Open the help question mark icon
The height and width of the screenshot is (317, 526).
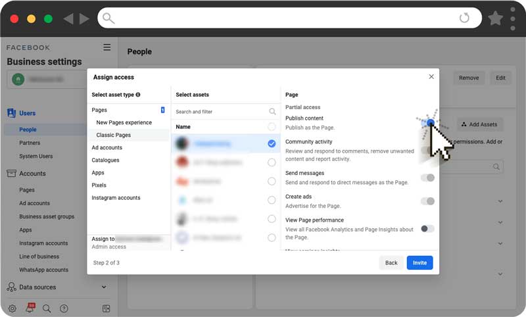[64, 308]
